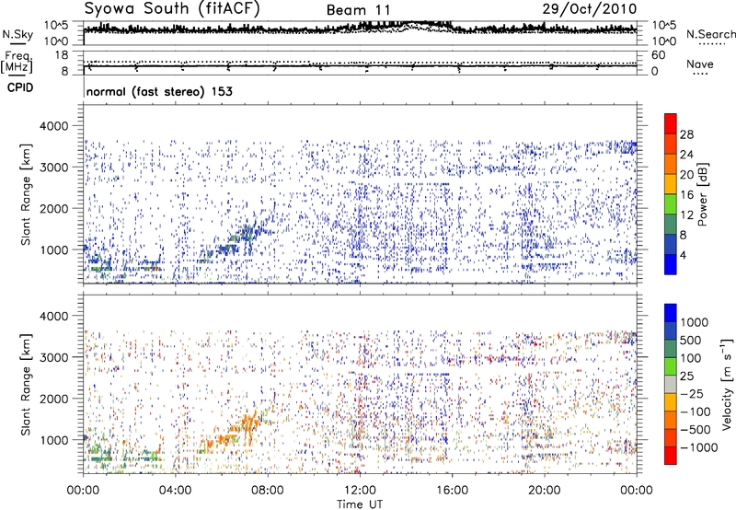The width and height of the screenshot is (736, 510).
Task: Click the "28" tick on the power colorbar
Action: click(686, 134)
